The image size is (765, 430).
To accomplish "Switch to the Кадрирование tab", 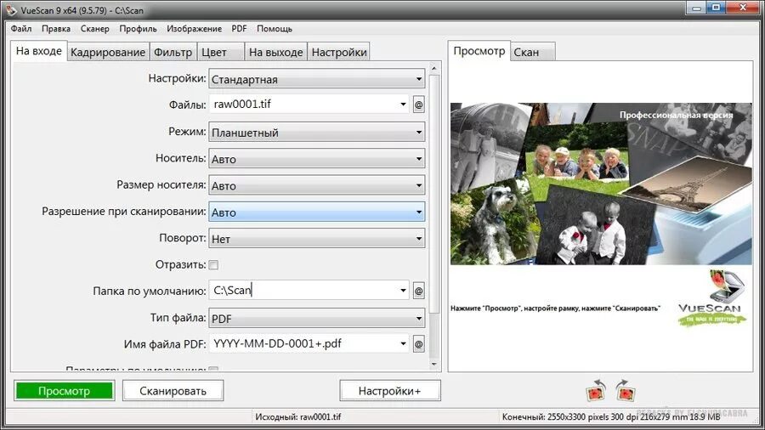I will click(108, 52).
